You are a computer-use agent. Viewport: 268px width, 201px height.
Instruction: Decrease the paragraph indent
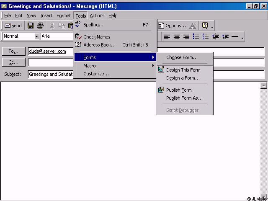click(x=215, y=36)
